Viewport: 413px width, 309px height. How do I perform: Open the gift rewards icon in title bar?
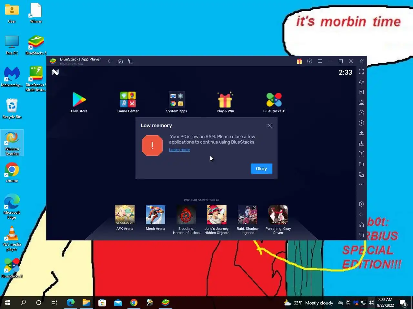(299, 61)
